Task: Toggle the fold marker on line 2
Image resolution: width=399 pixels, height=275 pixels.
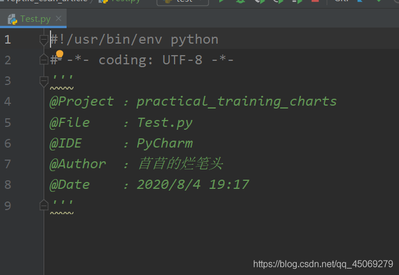Action: (x=44, y=60)
